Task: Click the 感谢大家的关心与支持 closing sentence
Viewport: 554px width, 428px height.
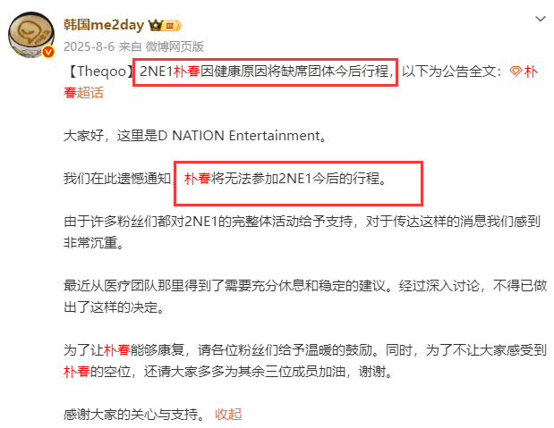Action: [134, 415]
